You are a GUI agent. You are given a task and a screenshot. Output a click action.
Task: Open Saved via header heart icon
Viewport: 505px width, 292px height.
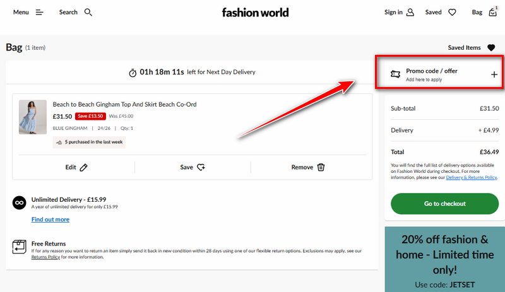(452, 12)
